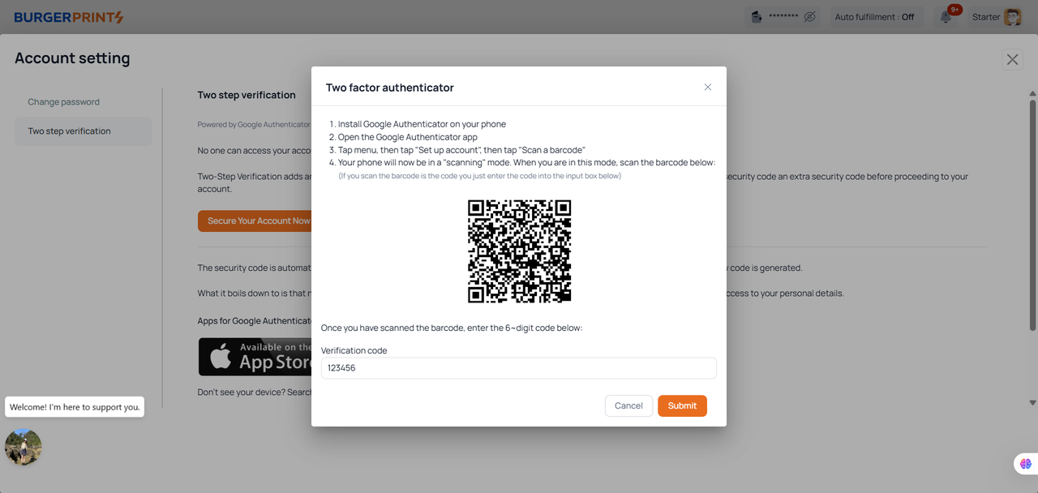1038x493 pixels.
Task: Close the Two factor authenticator dialog
Action: (707, 87)
